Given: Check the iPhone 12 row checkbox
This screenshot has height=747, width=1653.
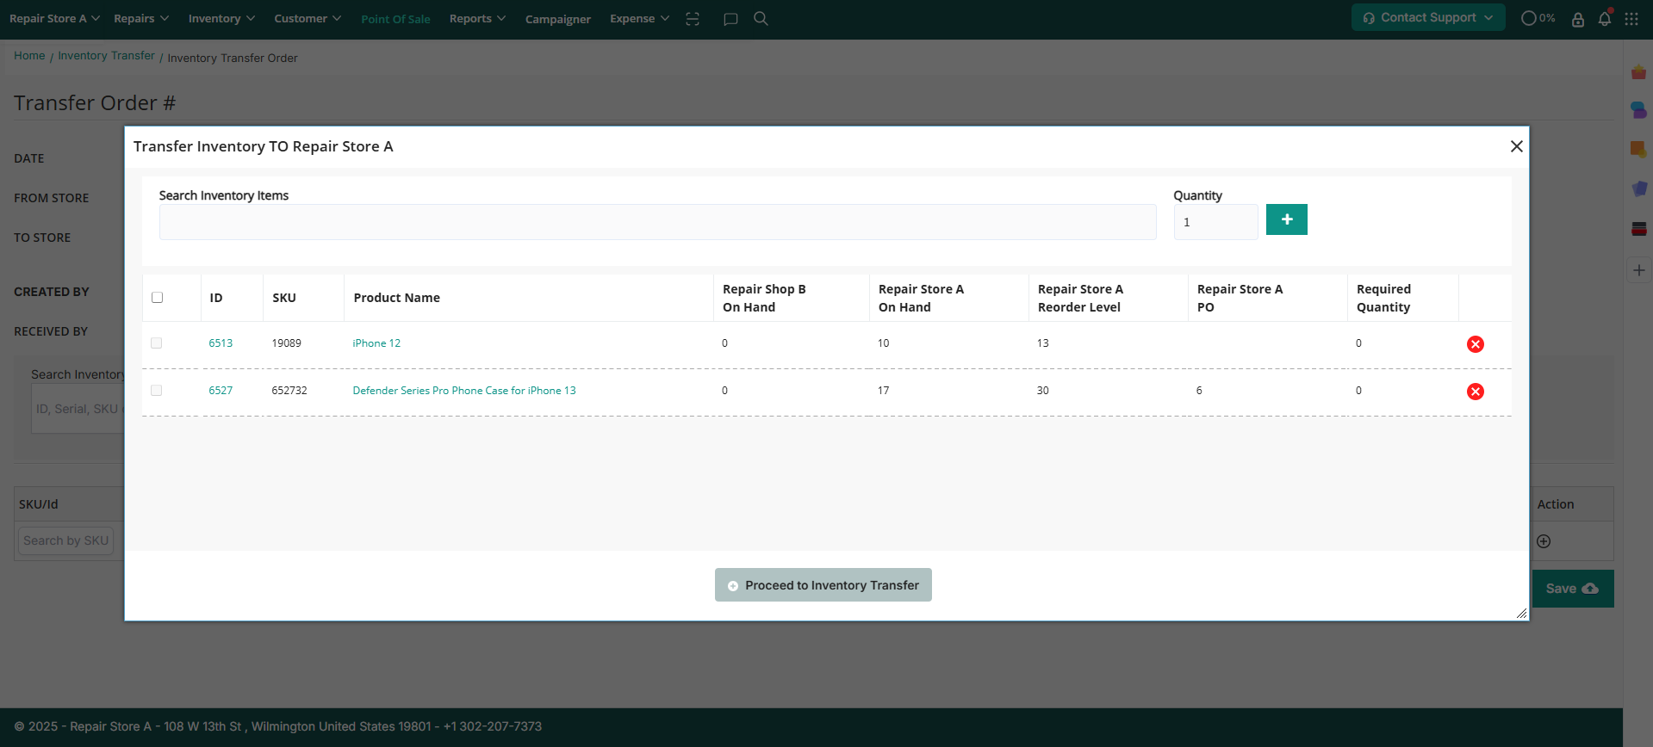Looking at the screenshot, I should pos(156,343).
